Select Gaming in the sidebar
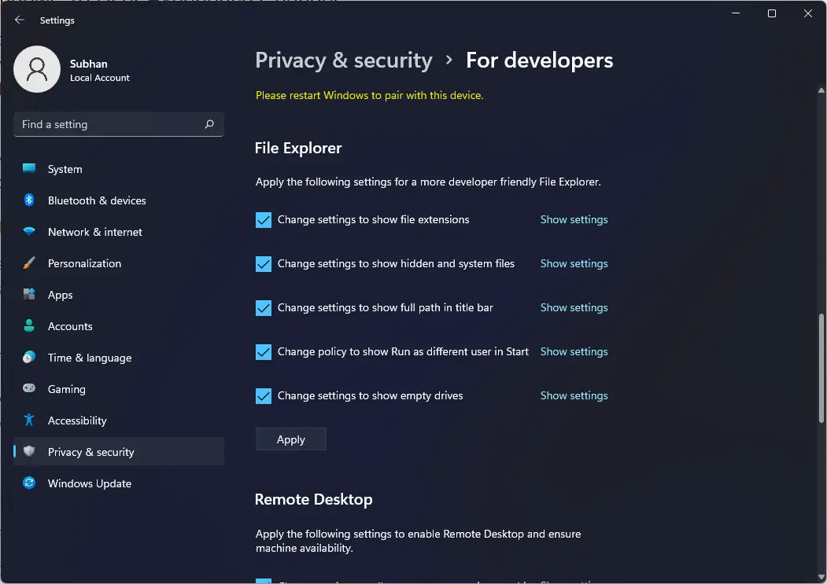This screenshot has height=584, width=827. [119, 388]
